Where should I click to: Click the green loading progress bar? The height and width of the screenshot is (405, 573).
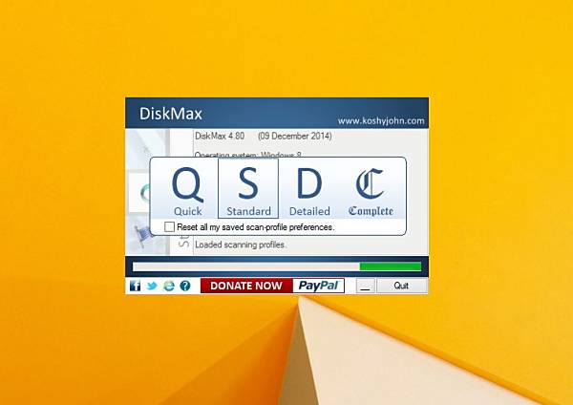pos(390,266)
